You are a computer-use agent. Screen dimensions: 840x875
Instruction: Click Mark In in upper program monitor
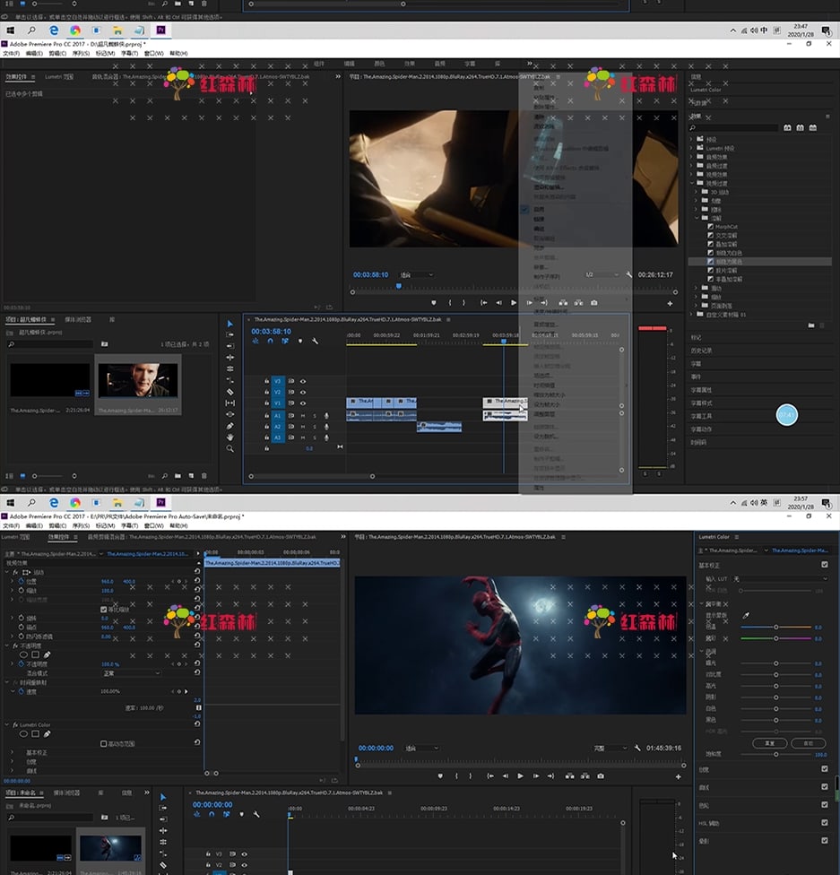point(450,302)
